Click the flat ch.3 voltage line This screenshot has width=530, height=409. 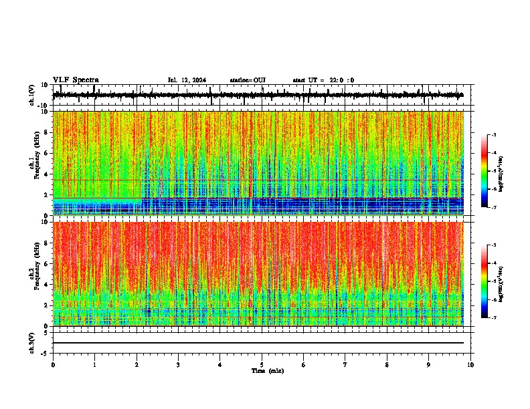pos(258,343)
